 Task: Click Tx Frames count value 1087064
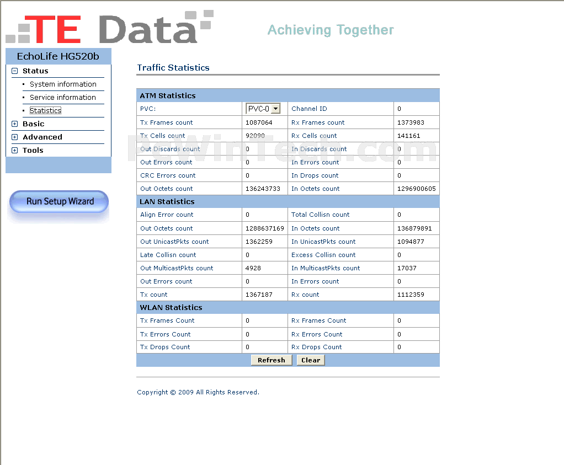click(x=259, y=122)
